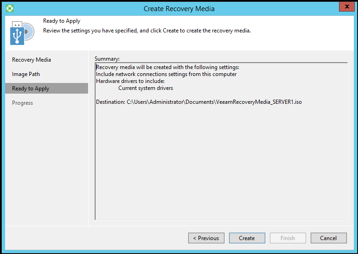Cancel the recovery media wizard
Screen dimensions: 358x254
click(x=328, y=238)
